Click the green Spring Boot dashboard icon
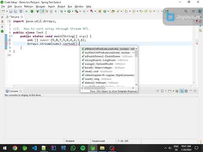Image resolution: width=203 pixels, height=152 pixels. point(32,11)
